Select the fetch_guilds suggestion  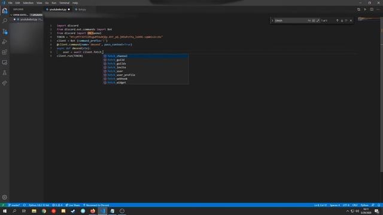(145, 64)
